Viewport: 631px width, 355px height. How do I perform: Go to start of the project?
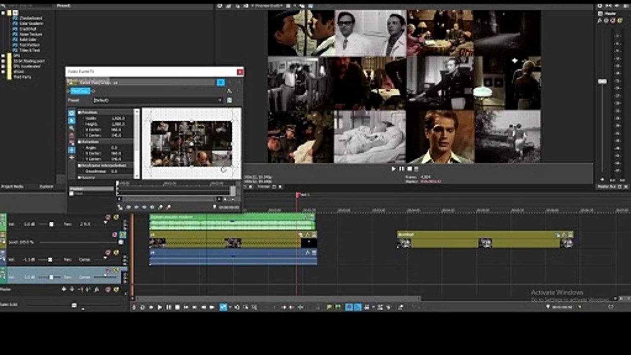click(x=186, y=307)
